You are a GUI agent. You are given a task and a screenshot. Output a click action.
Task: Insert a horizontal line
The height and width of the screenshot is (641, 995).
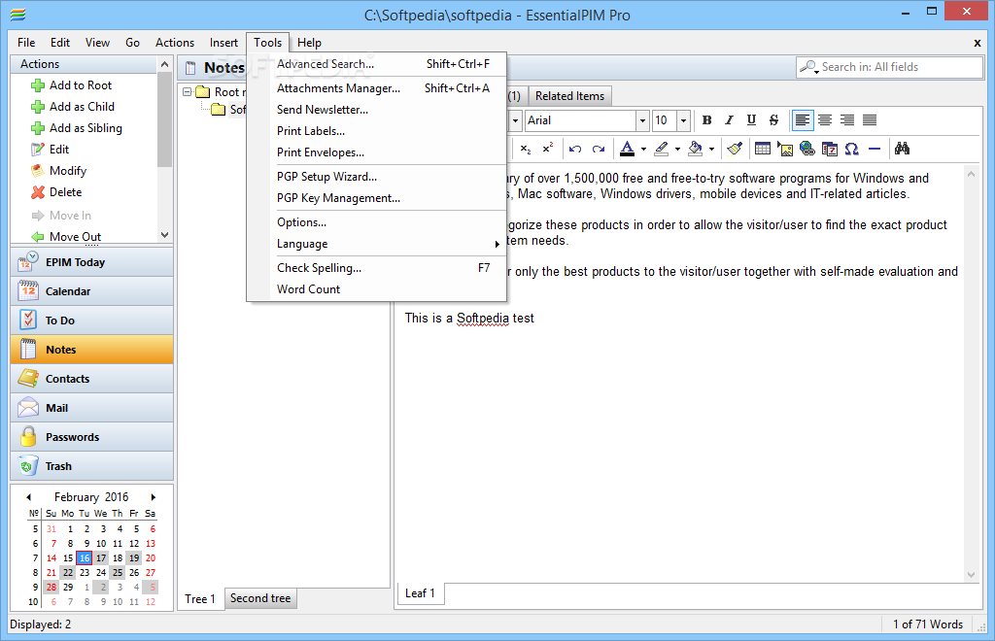click(875, 149)
